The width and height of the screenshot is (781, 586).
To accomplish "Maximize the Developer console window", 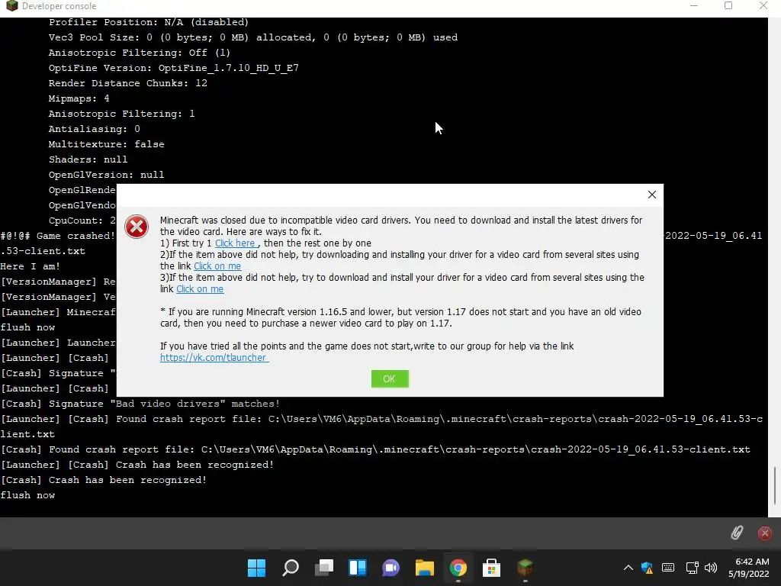I will click(x=728, y=6).
